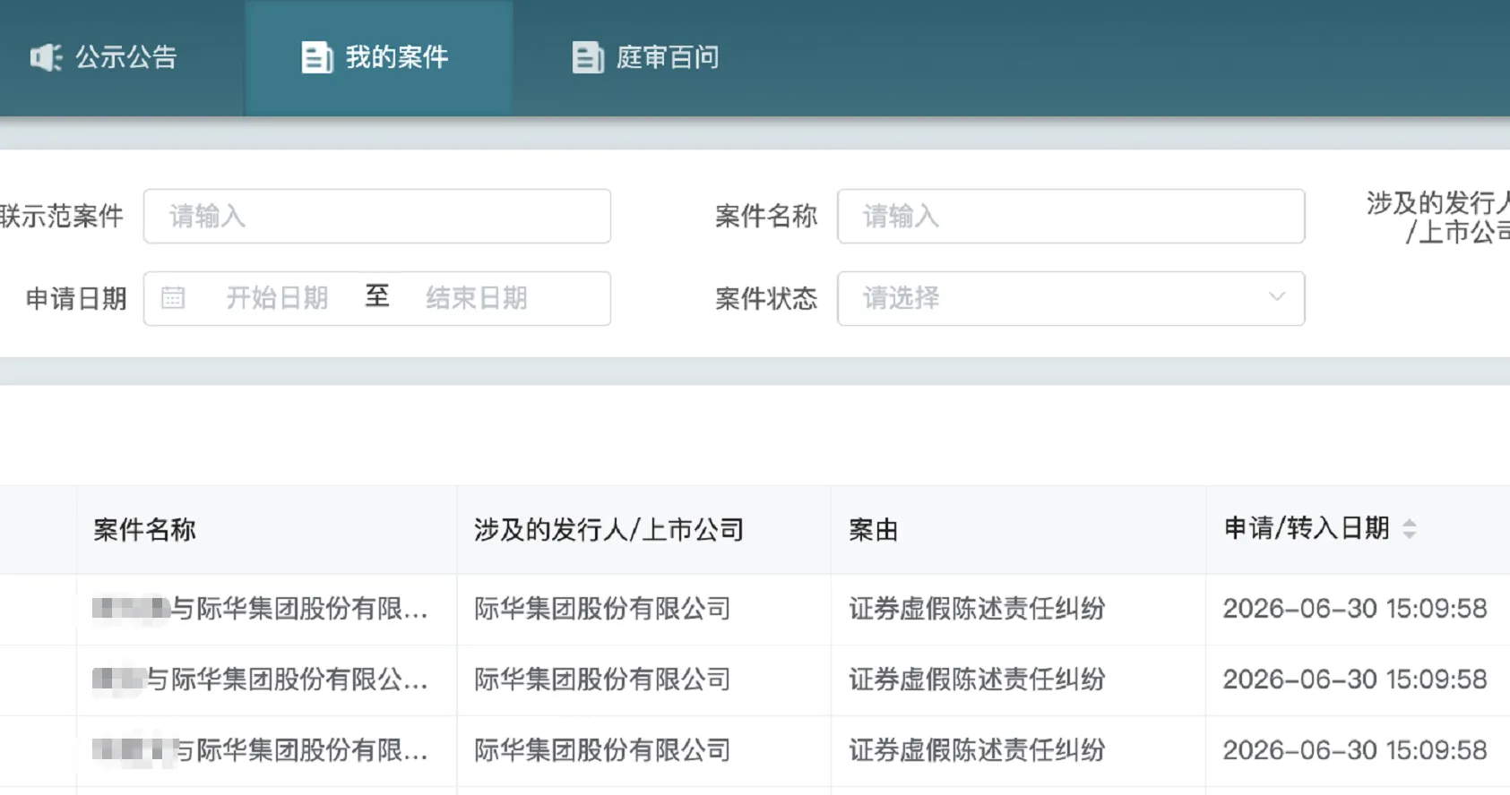Set the 开始日期 start date field
This screenshot has width=1510, height=795.
(277, 298)
